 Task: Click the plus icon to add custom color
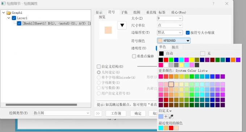point(166,116)
